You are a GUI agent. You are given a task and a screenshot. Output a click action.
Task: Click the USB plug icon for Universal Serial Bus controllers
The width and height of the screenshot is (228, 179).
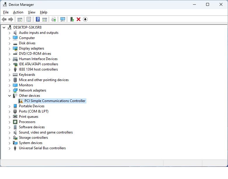click(15, 148)
